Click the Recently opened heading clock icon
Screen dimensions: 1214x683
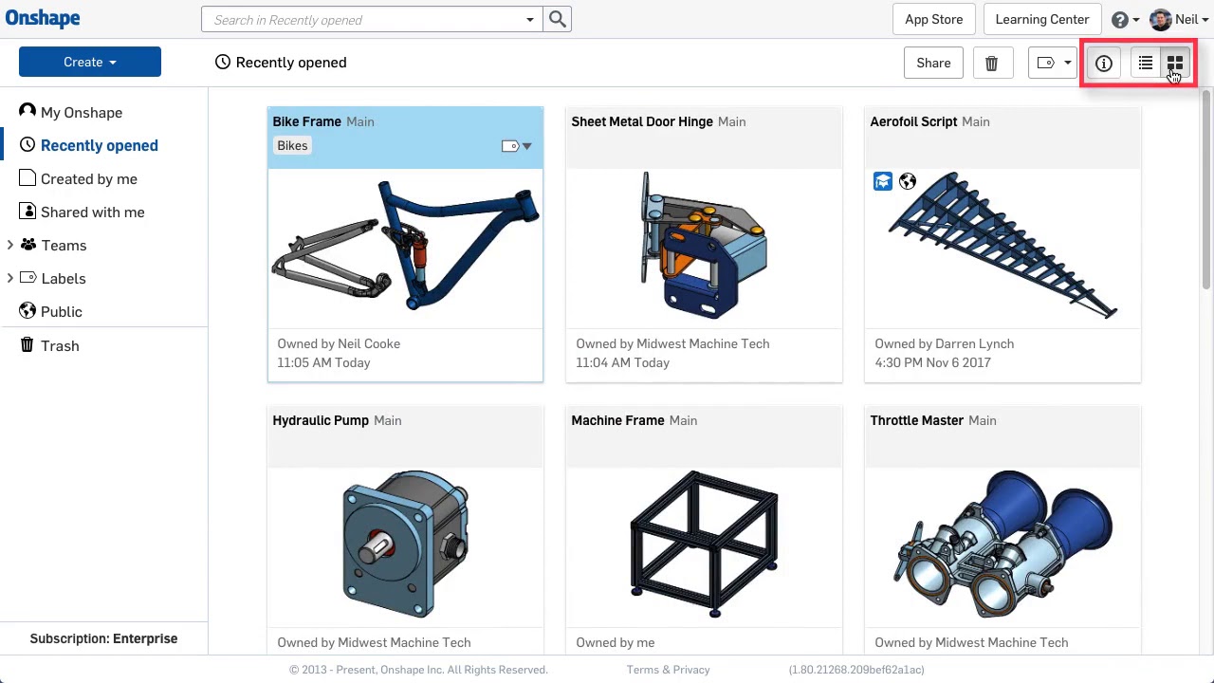coord(223,62)
